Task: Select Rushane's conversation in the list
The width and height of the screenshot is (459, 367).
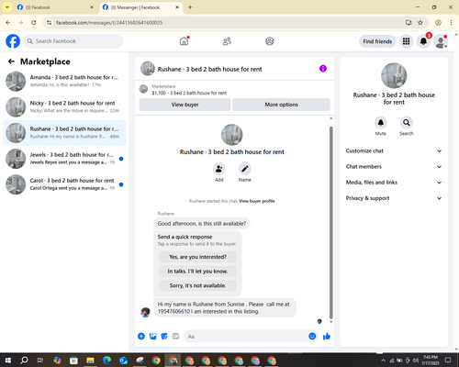Action: tap(64, 133)
